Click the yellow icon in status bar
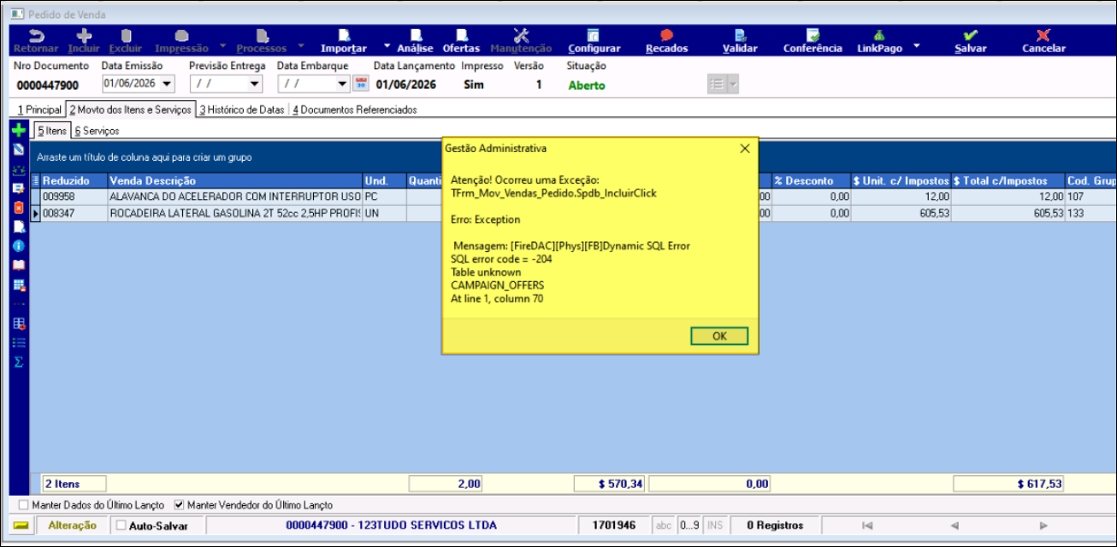 tap(22, 525)
